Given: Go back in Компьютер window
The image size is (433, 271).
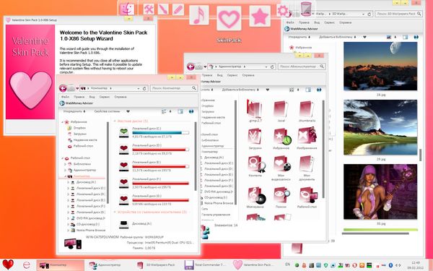Looking at the screenshot, I should [63, 88].
